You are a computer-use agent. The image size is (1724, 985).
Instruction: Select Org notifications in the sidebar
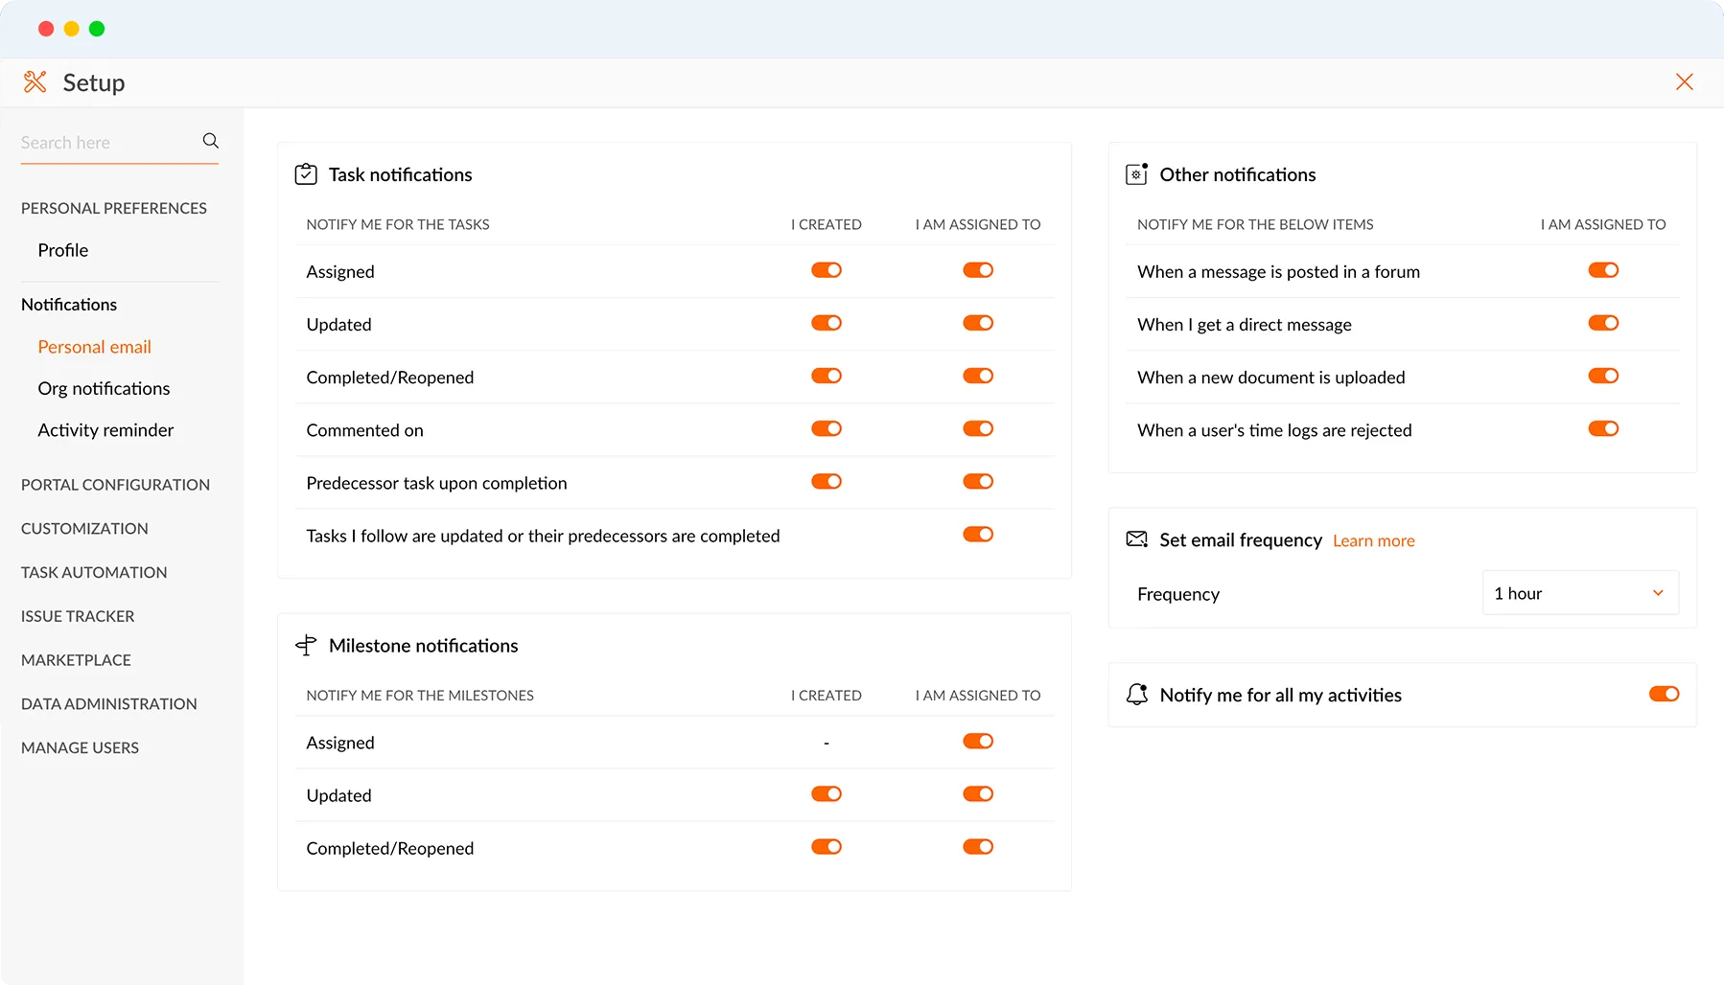point(104,388)
